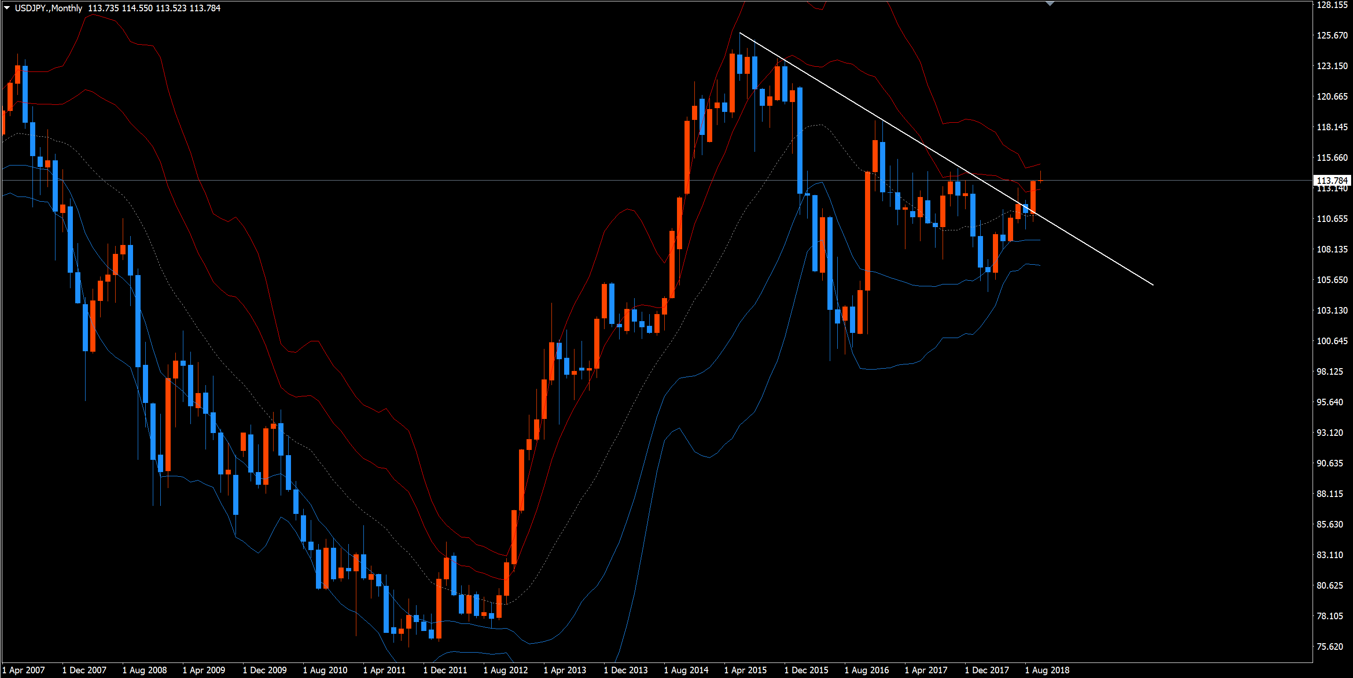This screenshot has height=678, width=1353.
Task: Click the 1 Apr 2017 date label
Action: (x=926, y=670)
